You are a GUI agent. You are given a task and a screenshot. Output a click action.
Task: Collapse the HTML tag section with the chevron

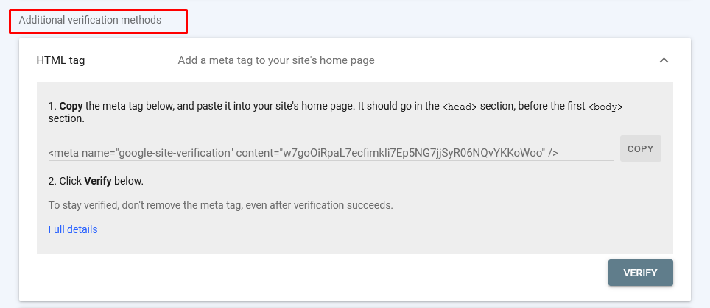[x=664, y=60]
